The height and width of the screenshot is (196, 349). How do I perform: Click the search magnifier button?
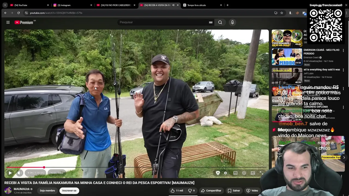[x=220, y=22]
